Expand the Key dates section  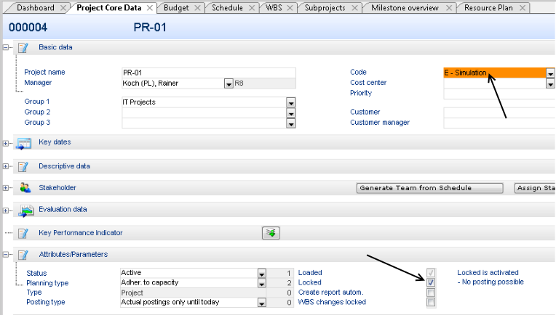point(6,143)
